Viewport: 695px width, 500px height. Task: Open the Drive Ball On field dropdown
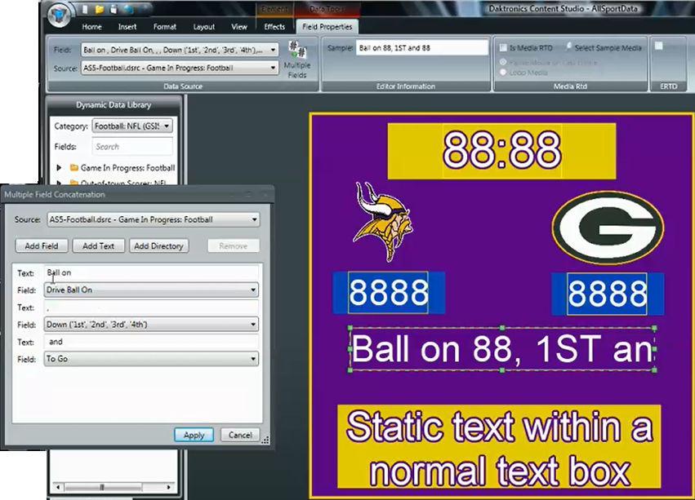254,290
